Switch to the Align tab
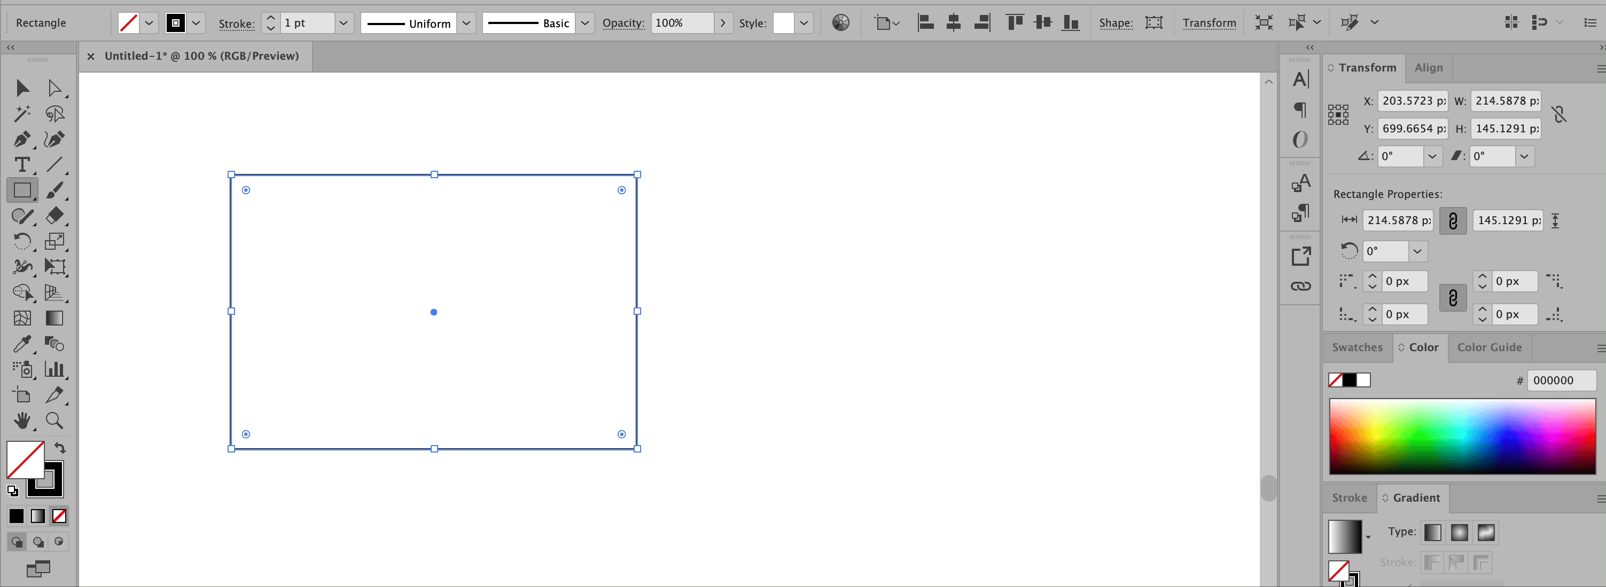 [x=1428, y=68]
